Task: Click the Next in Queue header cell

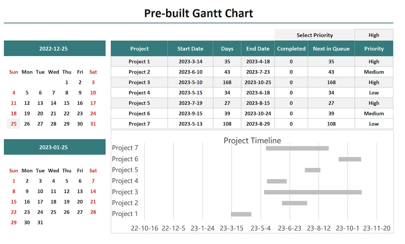Action: (331, 48)
